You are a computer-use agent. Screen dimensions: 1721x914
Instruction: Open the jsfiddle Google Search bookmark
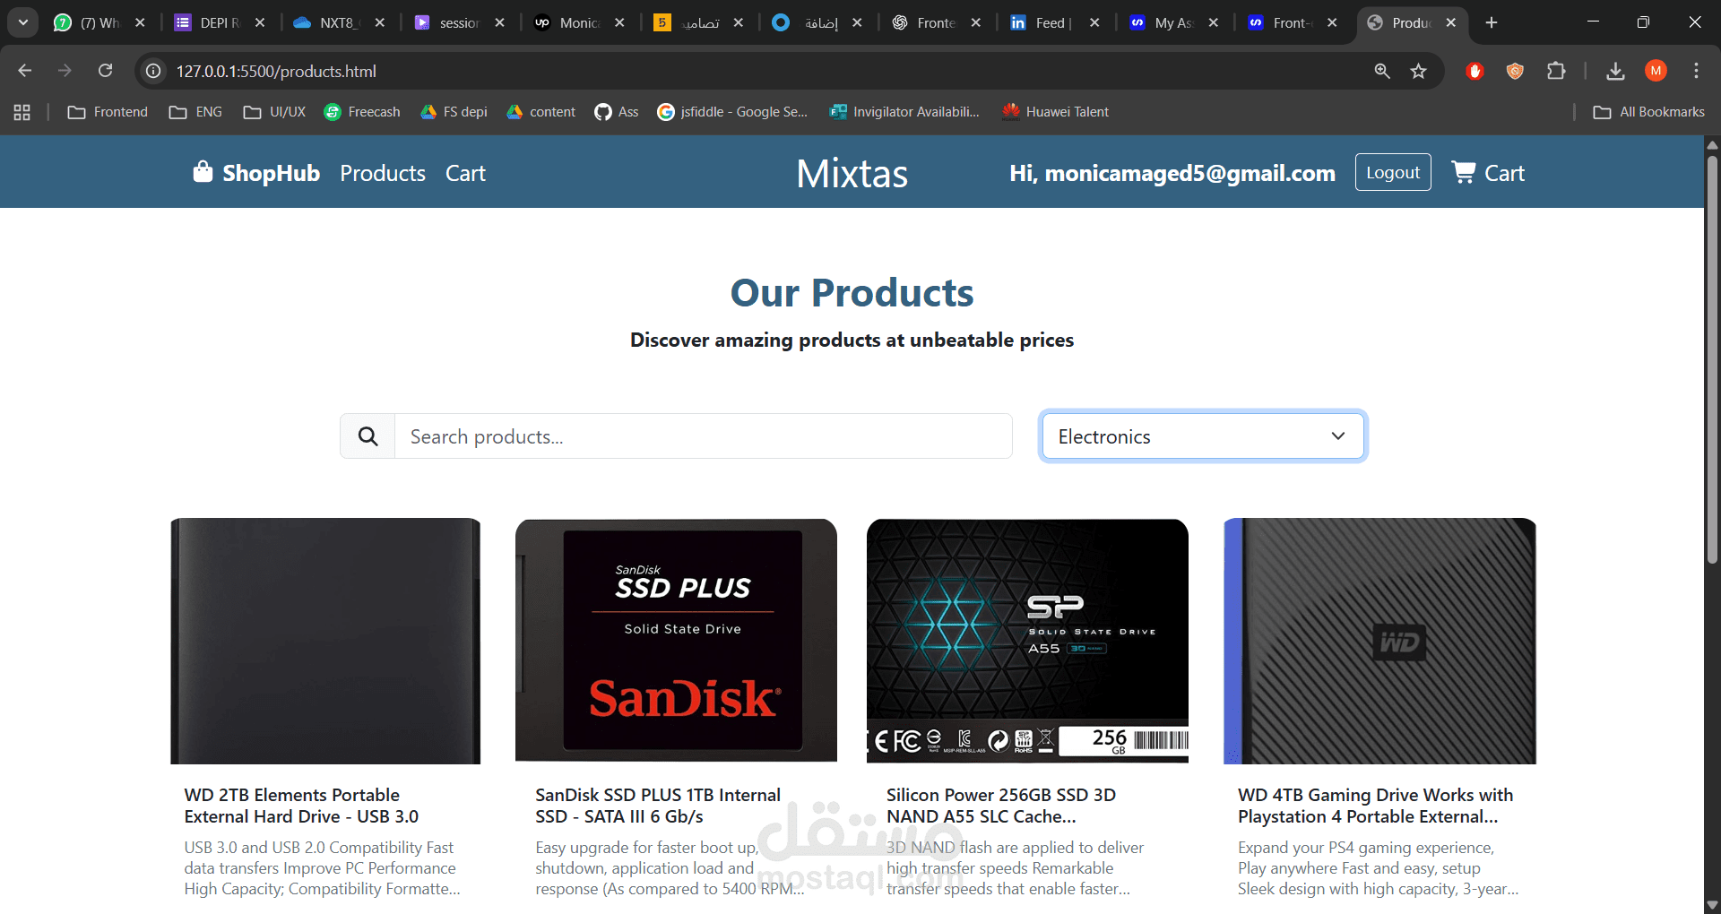732,112
